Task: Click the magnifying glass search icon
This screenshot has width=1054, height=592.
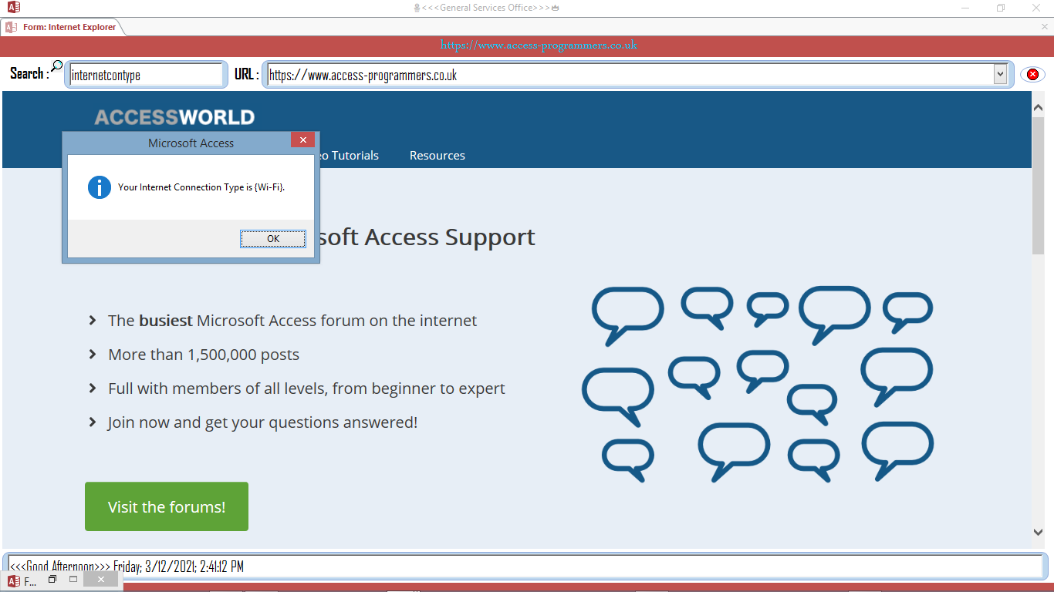Action: click(56, 66)
